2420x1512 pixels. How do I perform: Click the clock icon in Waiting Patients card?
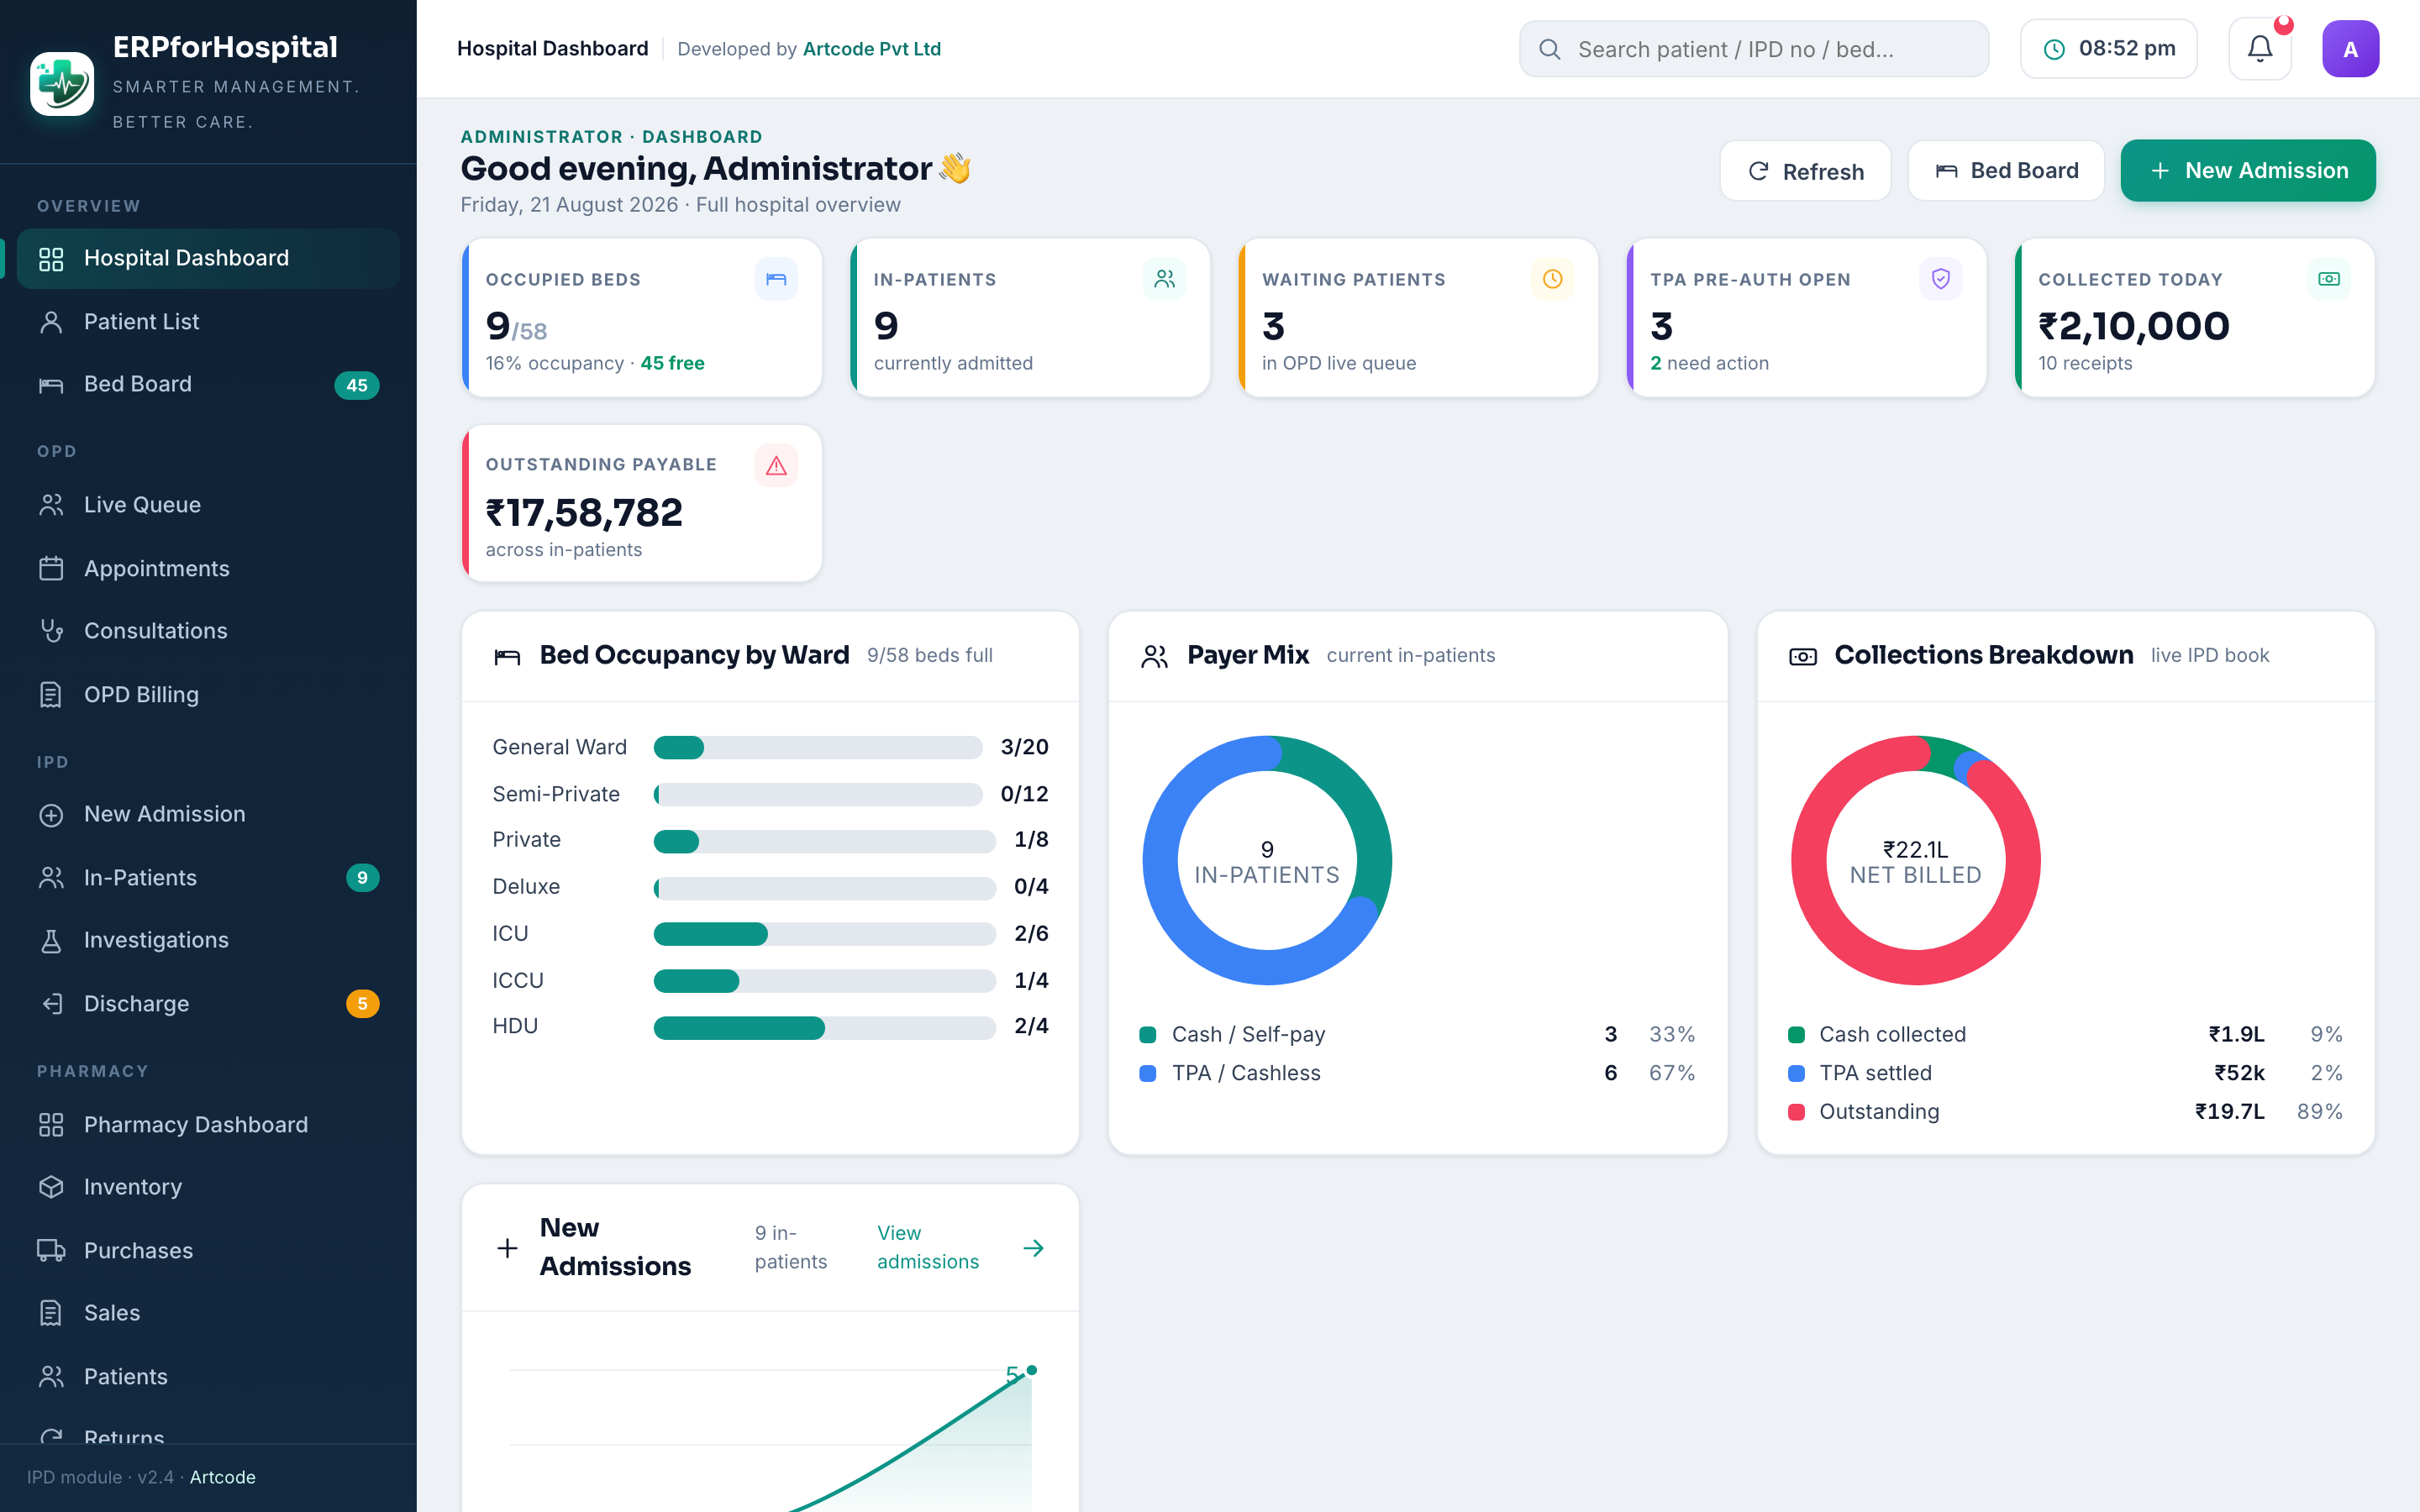coord(1552,279)
